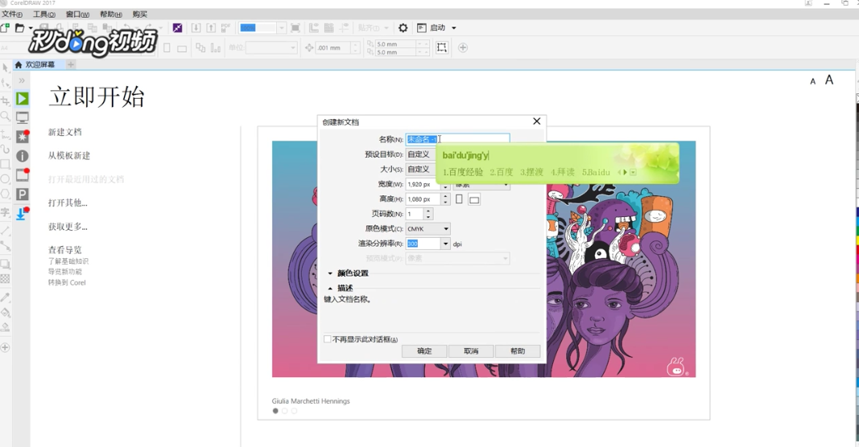The image size is (859, 447).
Task: Click the treat as filled bounding-box icon
Action: (x=441, y=47)
